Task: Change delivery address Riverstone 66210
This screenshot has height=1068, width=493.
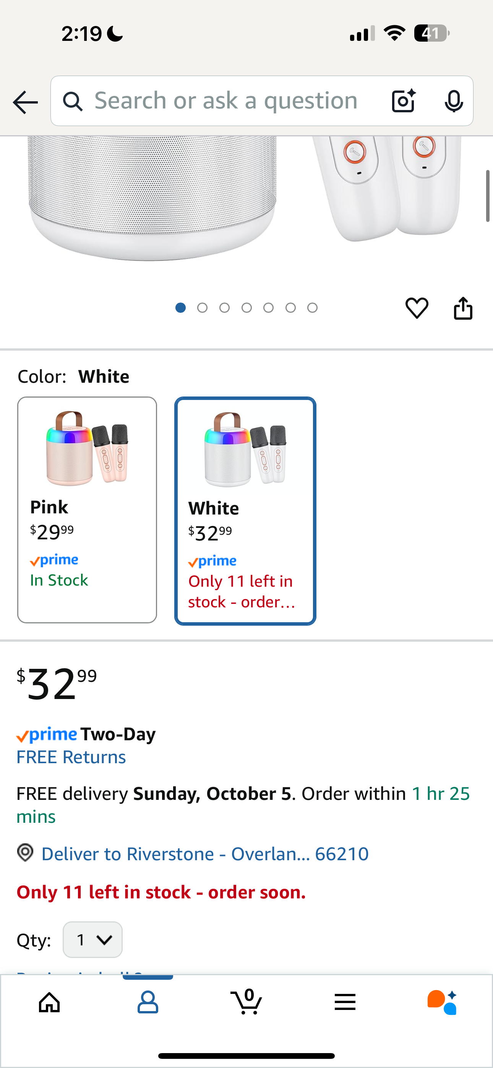Action: [204, 854]
